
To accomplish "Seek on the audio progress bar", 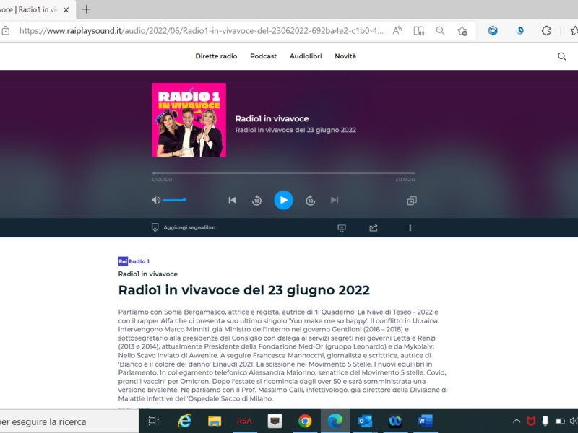I will coord(283,172).
